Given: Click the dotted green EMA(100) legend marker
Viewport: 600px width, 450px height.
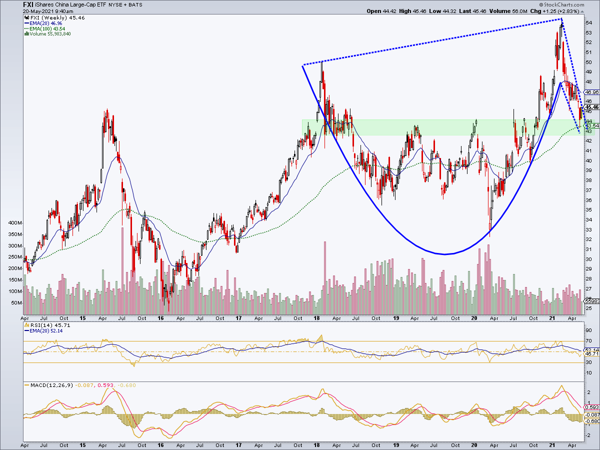Looking at the screenshot, I should point(26,28).
